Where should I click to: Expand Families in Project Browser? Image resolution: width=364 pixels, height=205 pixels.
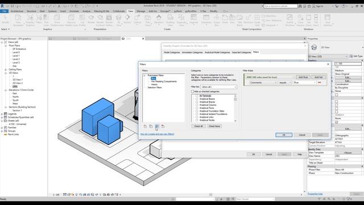[x=2, y=128]
